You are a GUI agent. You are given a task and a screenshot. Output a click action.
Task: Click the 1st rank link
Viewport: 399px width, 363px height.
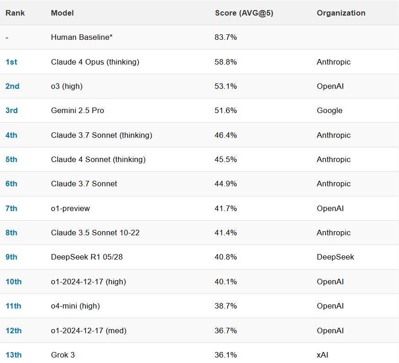pos(11,62)
